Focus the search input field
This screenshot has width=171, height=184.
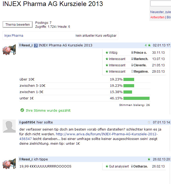click(x=161, y=3)
